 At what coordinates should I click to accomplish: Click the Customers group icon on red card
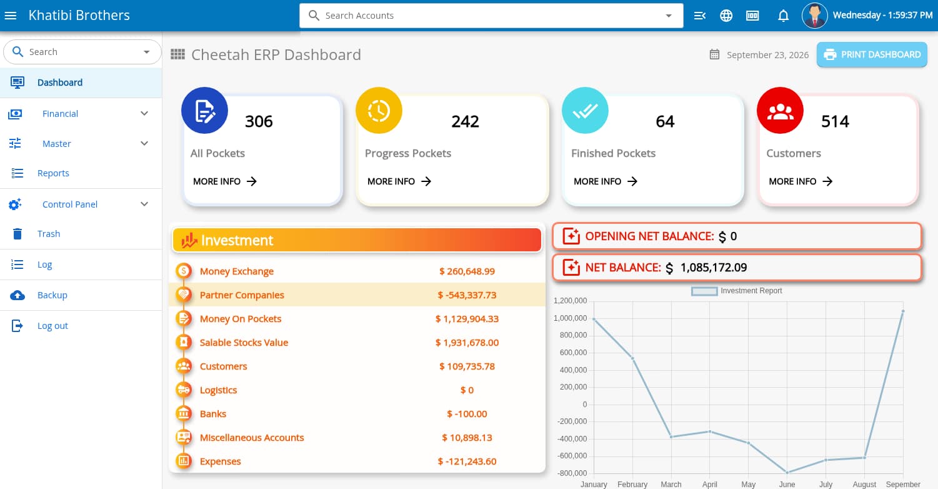(x=780, y=111)
